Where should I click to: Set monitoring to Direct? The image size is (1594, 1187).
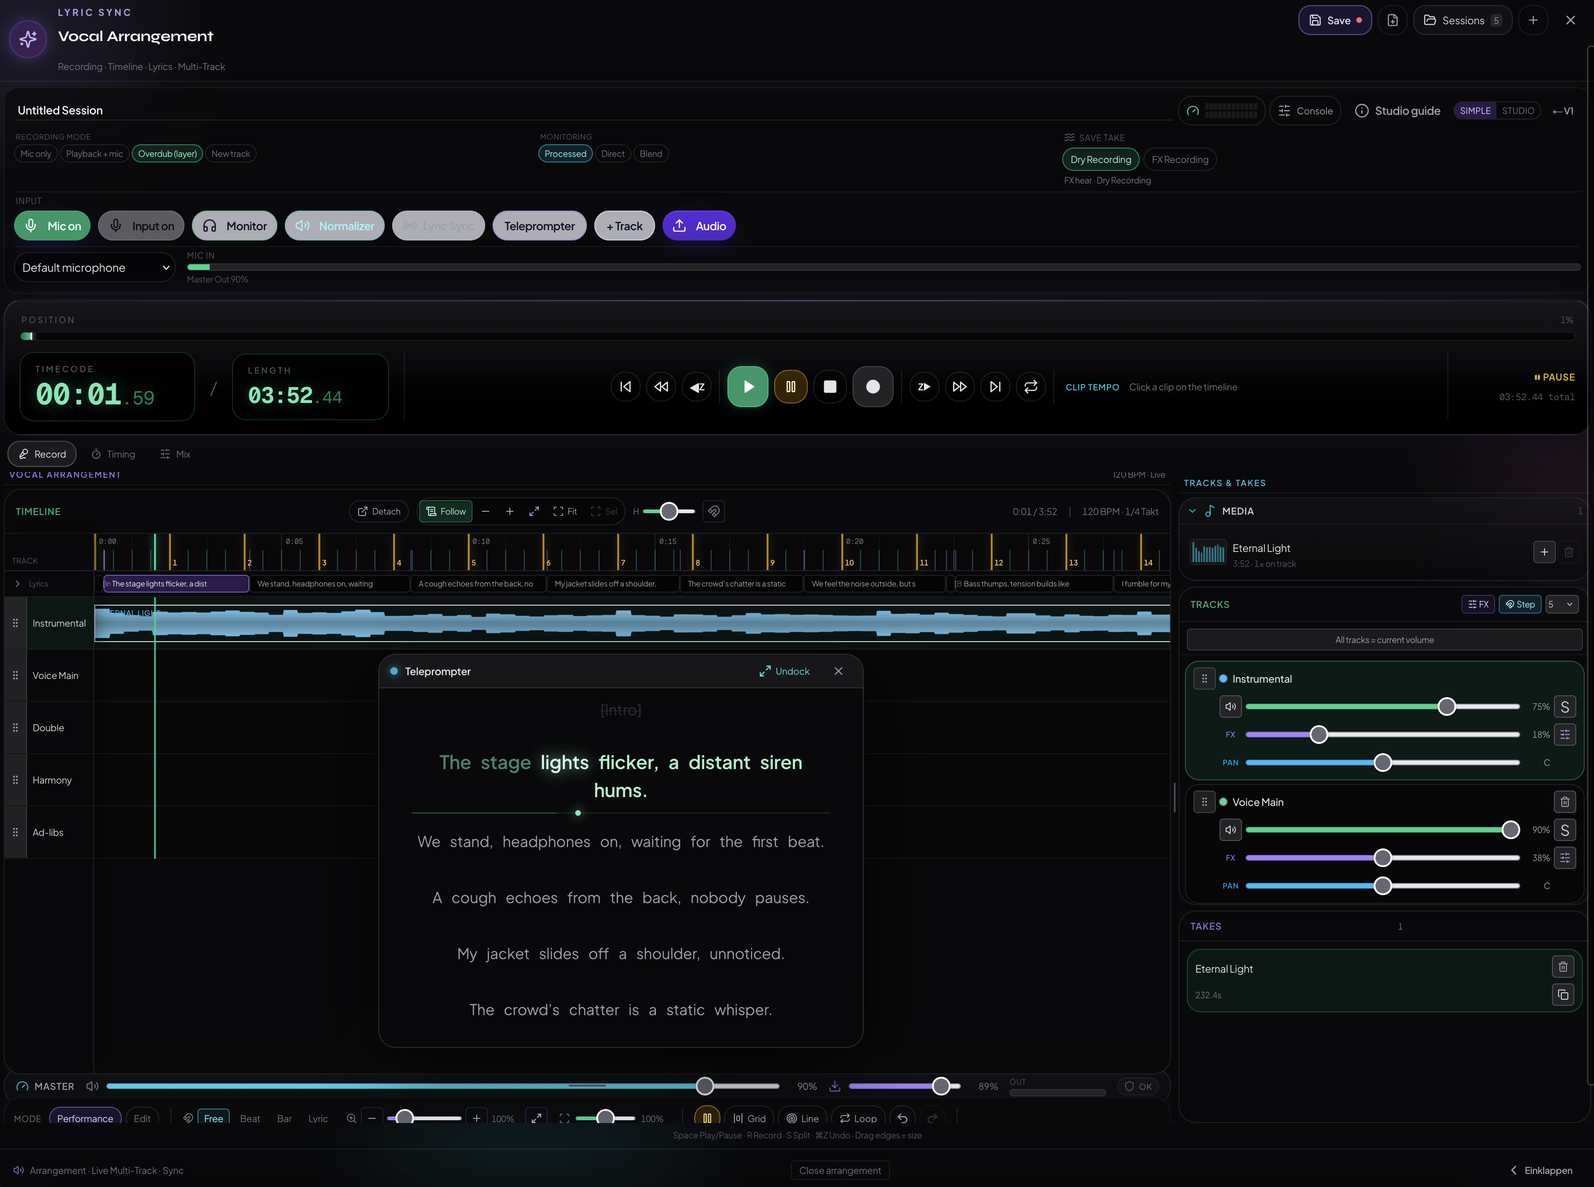tap(613, 154)
